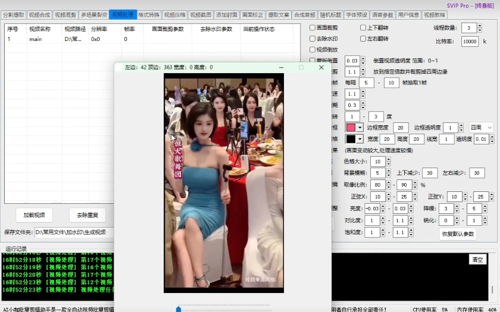Click the 加载视频 button
Image resolution: width=500 pixels, height=312 pixels.
[34, 215]
